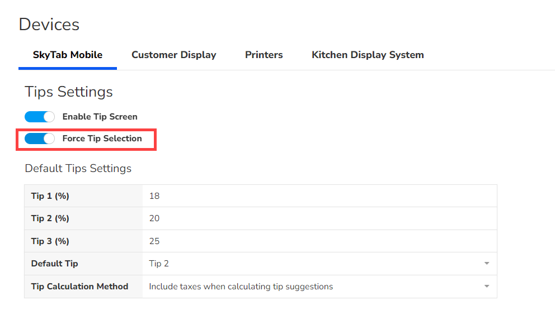This screenshot has width=555, height=310.
Task: Click the Tip 3 (%) field showing 25
Action: pos(319,241)
